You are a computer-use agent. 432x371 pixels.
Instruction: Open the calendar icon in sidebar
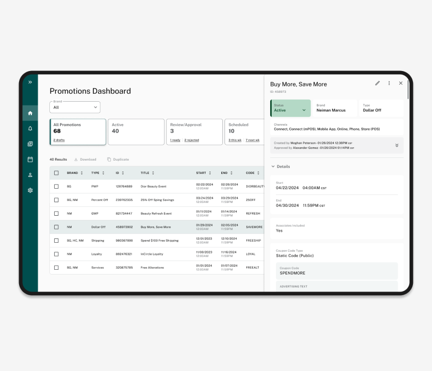[x=30, y=159]
